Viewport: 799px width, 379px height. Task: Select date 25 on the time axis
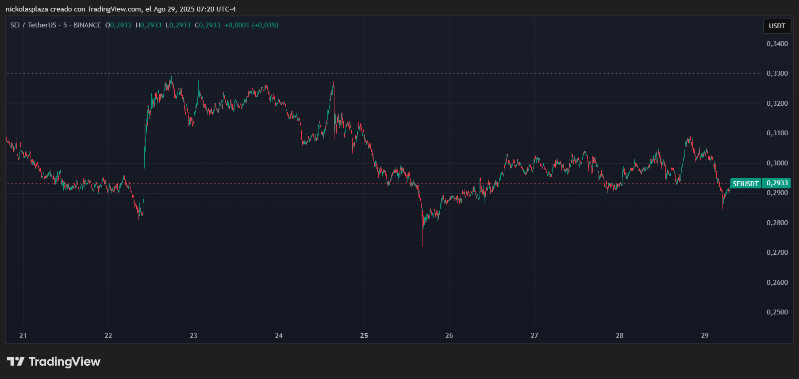(364, 336)
